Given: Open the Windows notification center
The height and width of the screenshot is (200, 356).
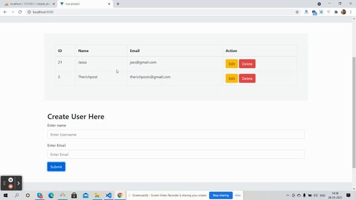Looking at the screenshot, I should [x=348, y=195].
